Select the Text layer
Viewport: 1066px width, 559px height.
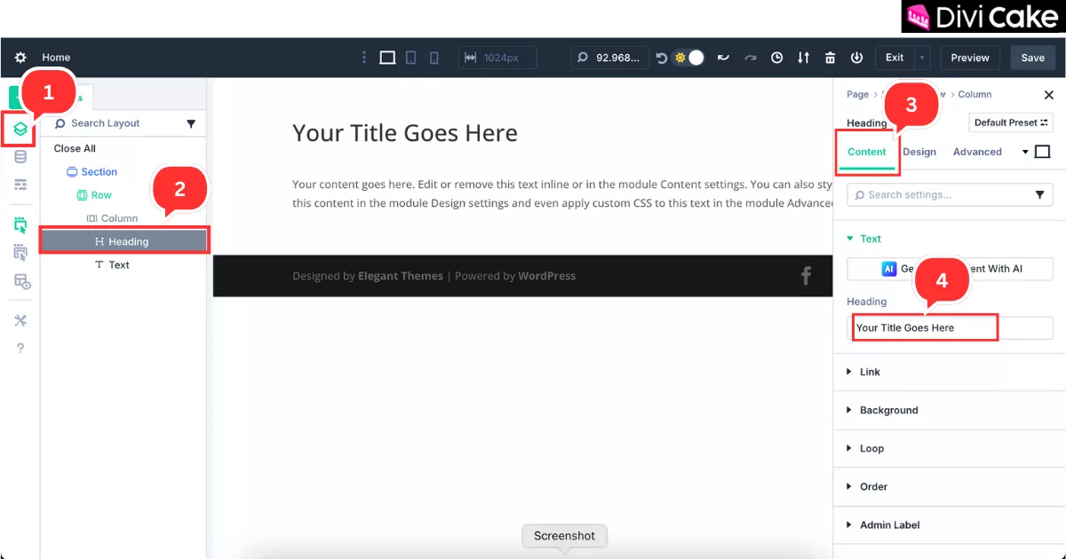pyautogui.click(x=112, y=264)
